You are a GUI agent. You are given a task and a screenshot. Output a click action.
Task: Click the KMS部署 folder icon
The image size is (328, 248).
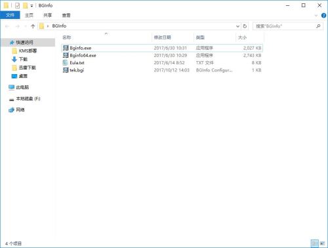tap(14, 51)
